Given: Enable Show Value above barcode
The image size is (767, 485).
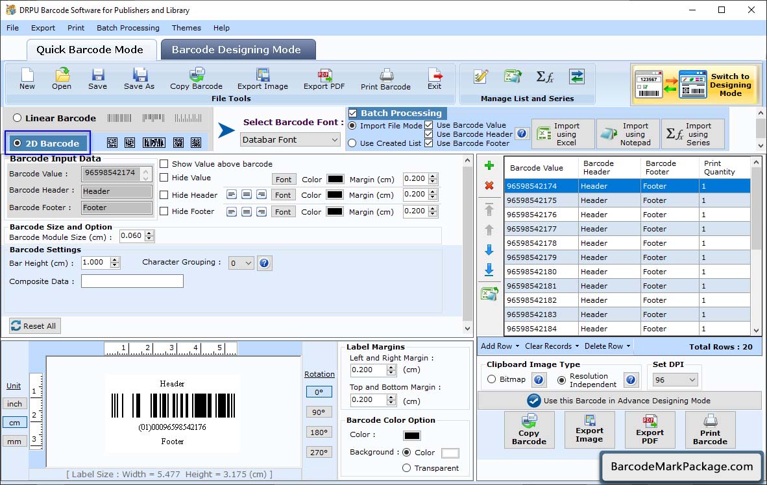Looking at the screenshot, I should pos(164,164).
